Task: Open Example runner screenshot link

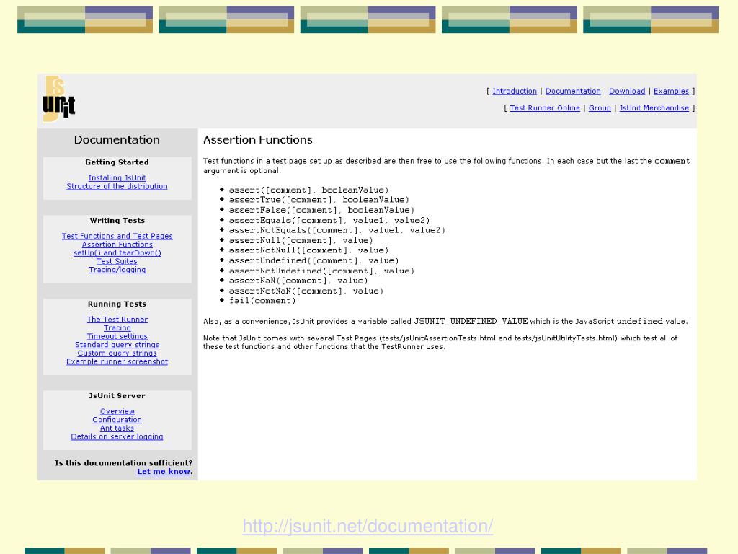Action: [117, 362]
